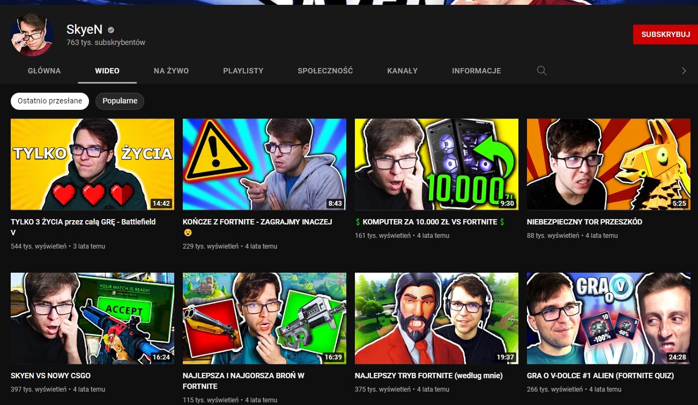Click the 14:42 duration badge
Viewport: 698px width, 405px height.
[161, 204]
